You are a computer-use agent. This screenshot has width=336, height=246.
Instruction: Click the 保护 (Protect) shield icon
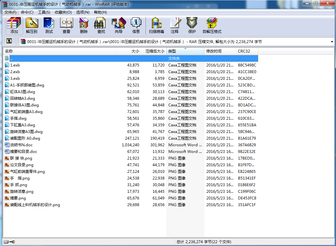(x=192, y=25)
